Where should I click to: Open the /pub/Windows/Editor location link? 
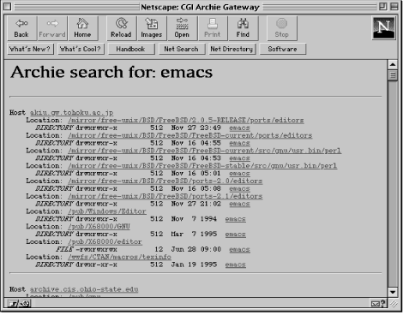[107, 211]
